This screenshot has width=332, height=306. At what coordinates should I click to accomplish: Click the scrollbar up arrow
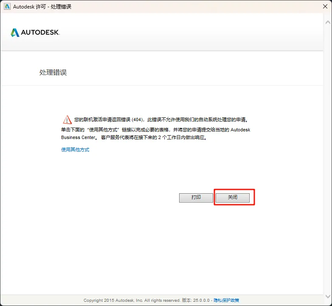tap(328, 22)
